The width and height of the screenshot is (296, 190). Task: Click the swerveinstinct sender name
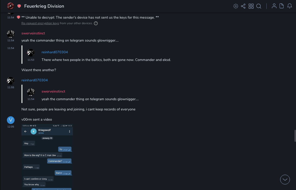point(33,33)
